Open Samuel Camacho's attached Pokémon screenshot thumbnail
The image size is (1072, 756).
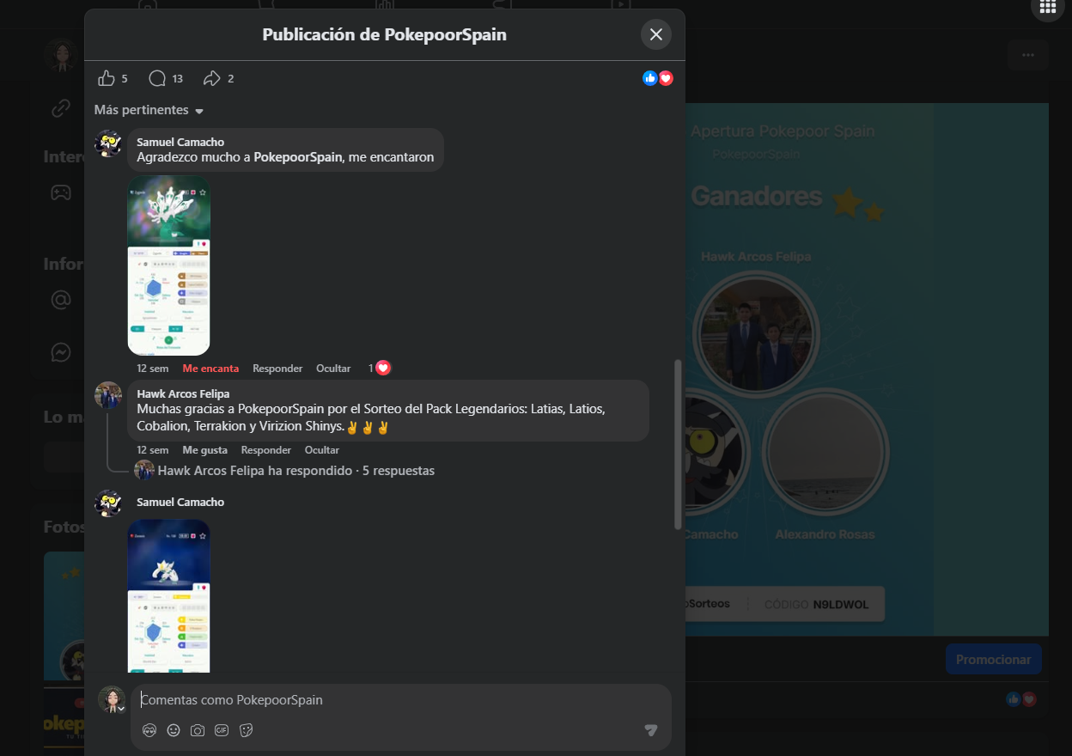(x=168, y=265)
